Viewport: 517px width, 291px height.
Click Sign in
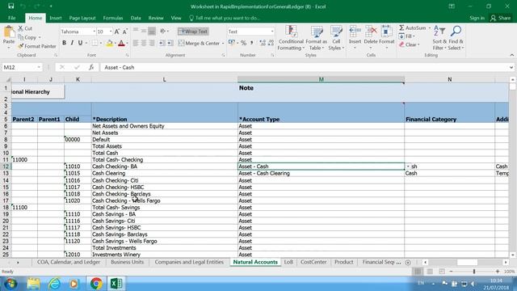(477, 18)
